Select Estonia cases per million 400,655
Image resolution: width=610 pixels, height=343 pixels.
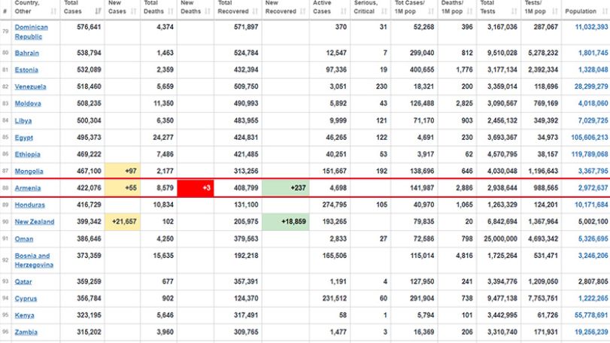(x=422, y=70)
